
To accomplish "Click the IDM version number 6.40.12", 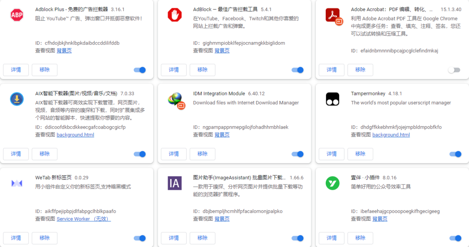I will pyautogui.click(x=256, y=94).
